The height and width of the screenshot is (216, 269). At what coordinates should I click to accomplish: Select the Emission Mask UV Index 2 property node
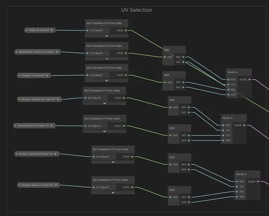[x=38, y=185]
